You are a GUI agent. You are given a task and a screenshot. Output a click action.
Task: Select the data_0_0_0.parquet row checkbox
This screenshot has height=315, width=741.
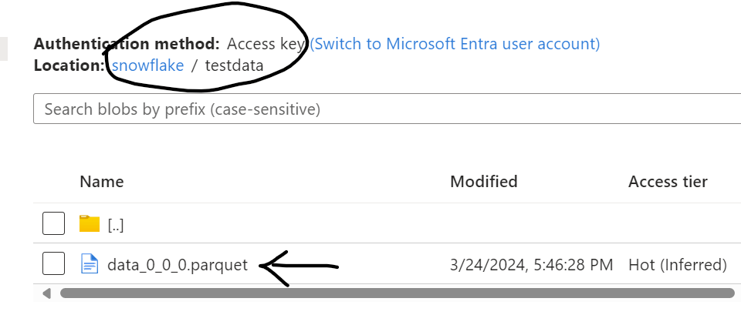[53, 265]
